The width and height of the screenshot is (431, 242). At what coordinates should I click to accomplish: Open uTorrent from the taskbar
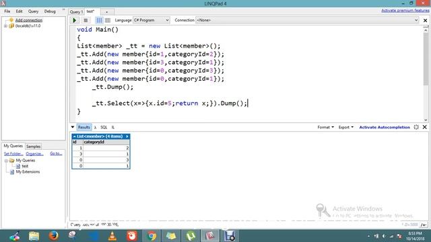191,236
